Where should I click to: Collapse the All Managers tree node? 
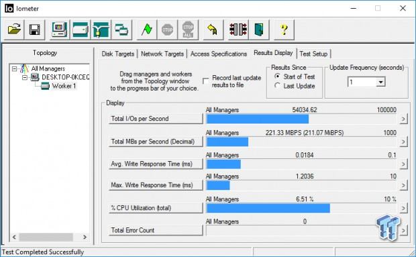point(14,69)
